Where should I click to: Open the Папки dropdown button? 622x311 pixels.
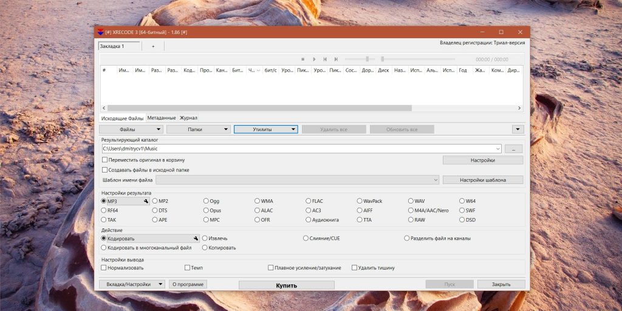(199, 129)
